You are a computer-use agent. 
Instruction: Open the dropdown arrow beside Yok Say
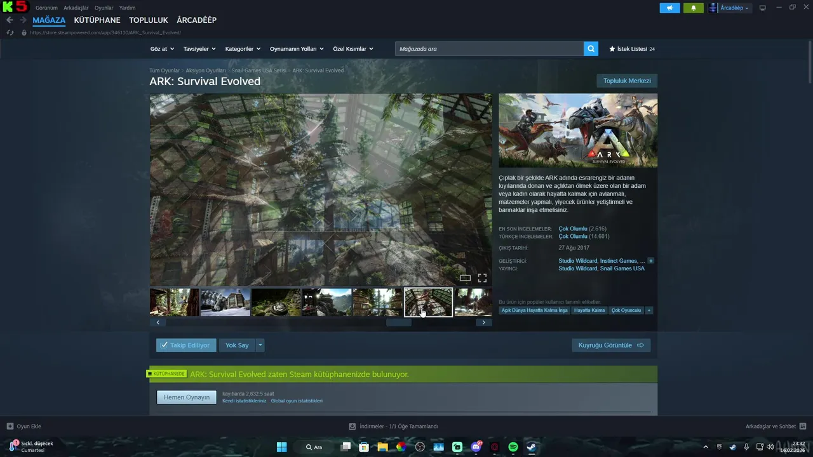(x=260, y=345)
